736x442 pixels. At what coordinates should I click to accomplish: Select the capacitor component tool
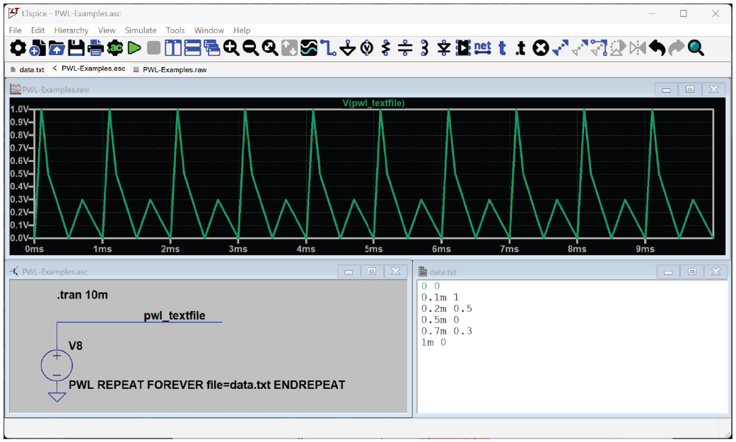[x=405, y=48]
